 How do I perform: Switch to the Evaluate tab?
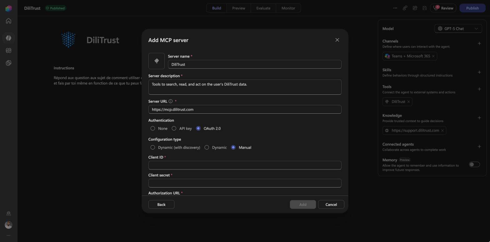pos(263,8)
